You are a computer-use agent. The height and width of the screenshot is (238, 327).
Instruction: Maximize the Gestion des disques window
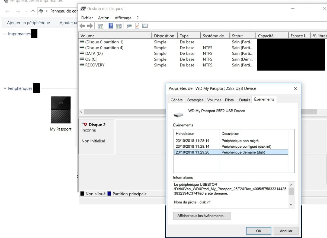309,9
